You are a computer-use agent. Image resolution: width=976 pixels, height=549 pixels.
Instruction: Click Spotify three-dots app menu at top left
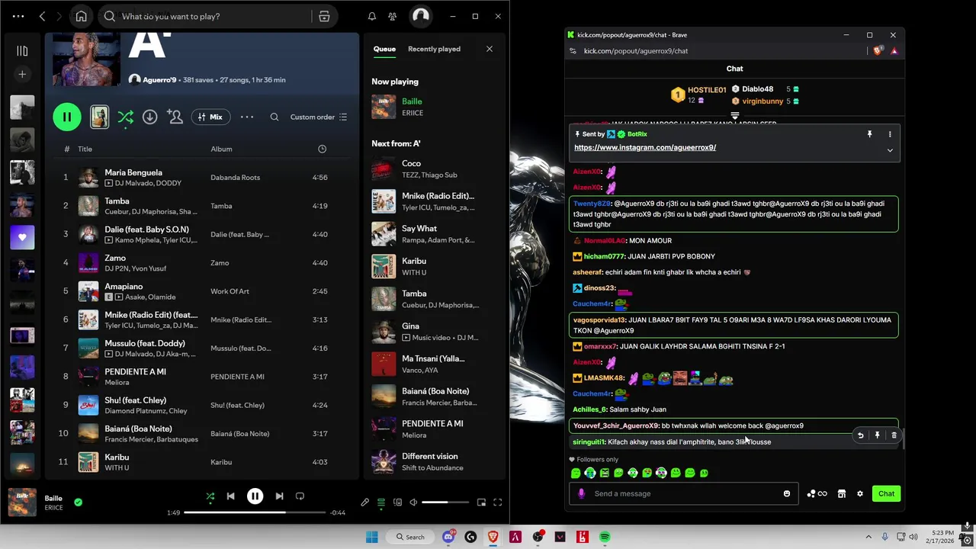[18, 16]
